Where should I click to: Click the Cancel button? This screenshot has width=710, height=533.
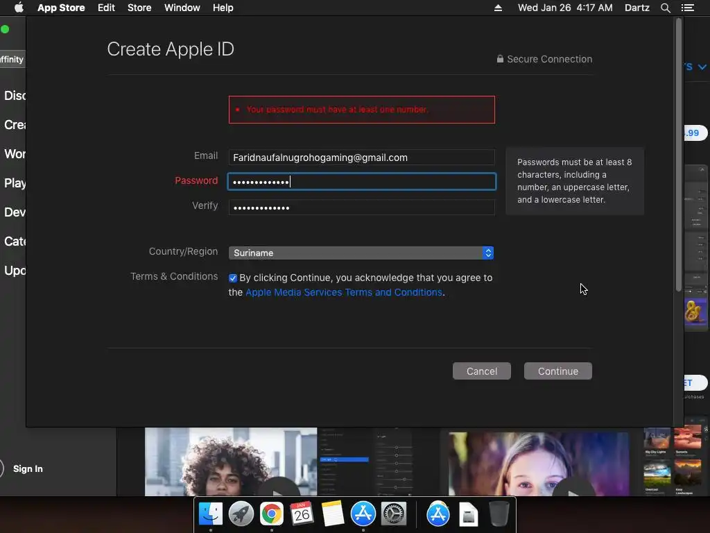tap(482, 371)
